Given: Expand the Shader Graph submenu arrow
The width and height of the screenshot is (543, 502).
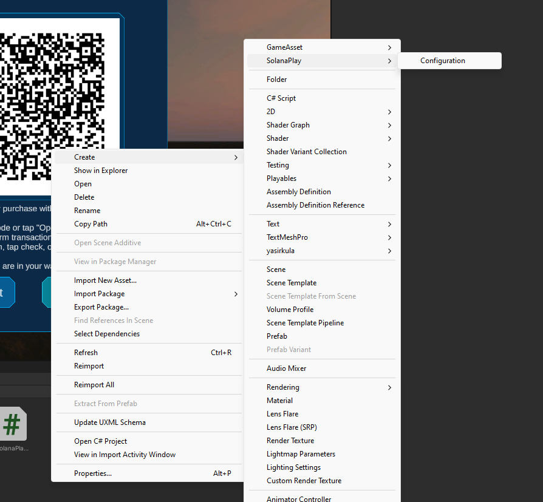Looking at the screenshot, I should [389, 125].
